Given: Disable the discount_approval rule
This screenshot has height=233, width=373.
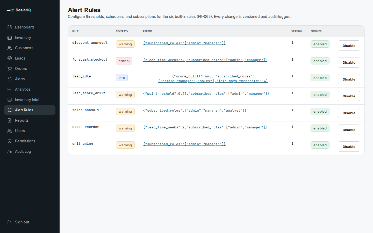Looking at the screenshot, I should (x=349, y=46).
